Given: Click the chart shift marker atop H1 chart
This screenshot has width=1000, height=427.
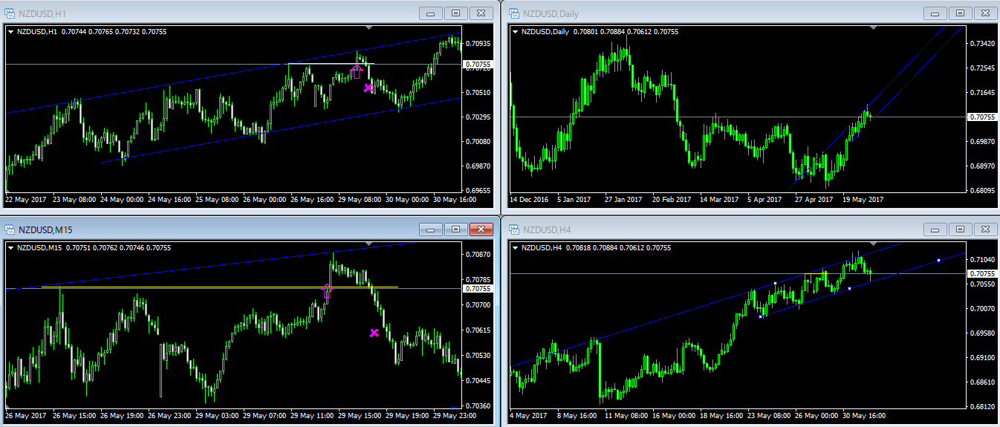Looking at the screenshot, I should coord(369,27).
